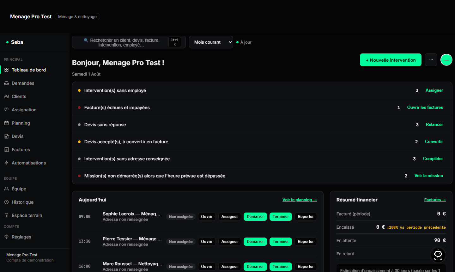Click Compléter for missing addresses
This screenshot has width=455, height=272.
coord(433,159)
